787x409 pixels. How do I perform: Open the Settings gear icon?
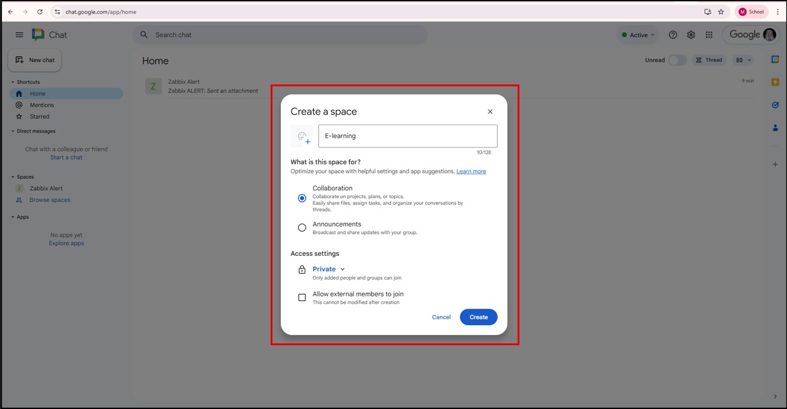tap(691, 35)
